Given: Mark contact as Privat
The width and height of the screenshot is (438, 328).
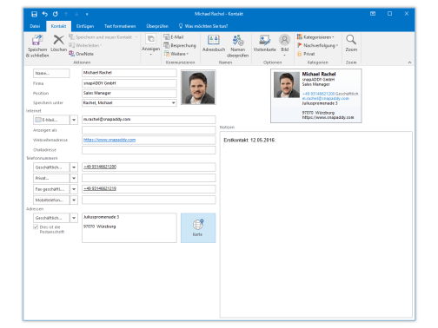Looking at the screenshot, I should (x=306, y=54).
